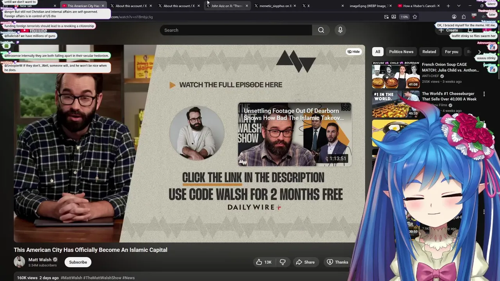Focus the YouTube search field

pyautogui.click(x=236, y=30)
